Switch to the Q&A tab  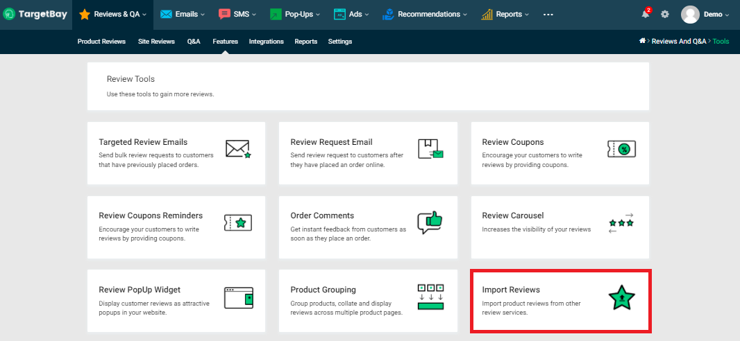[x=194, y=42]
